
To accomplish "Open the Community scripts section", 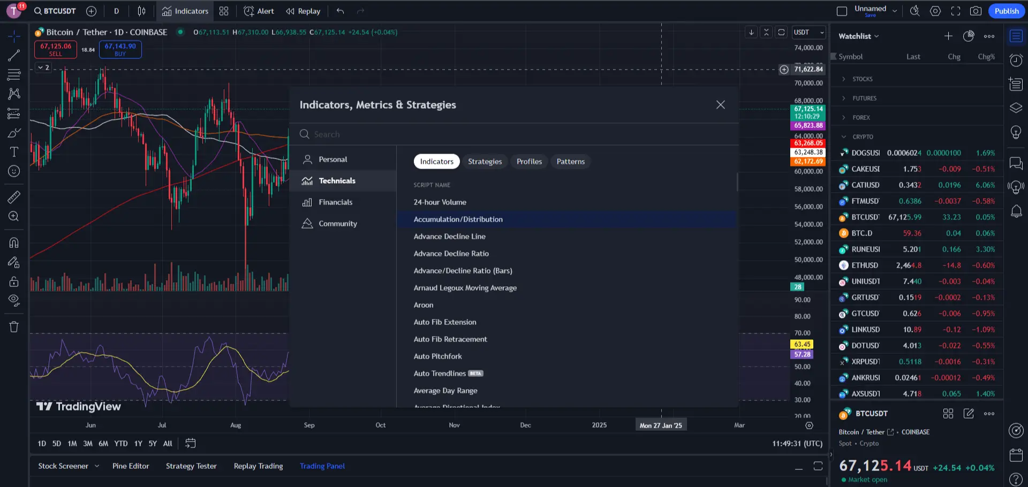I will point(343,224).
